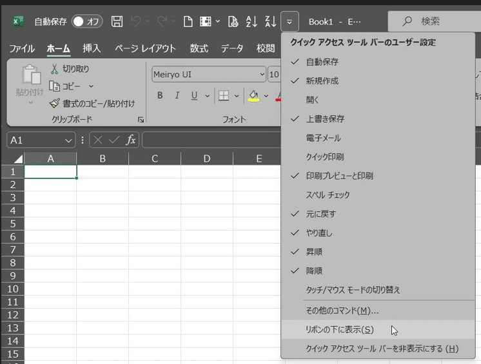
Task: Click the formula bar Enter checkmark icon
Action: 114,140
